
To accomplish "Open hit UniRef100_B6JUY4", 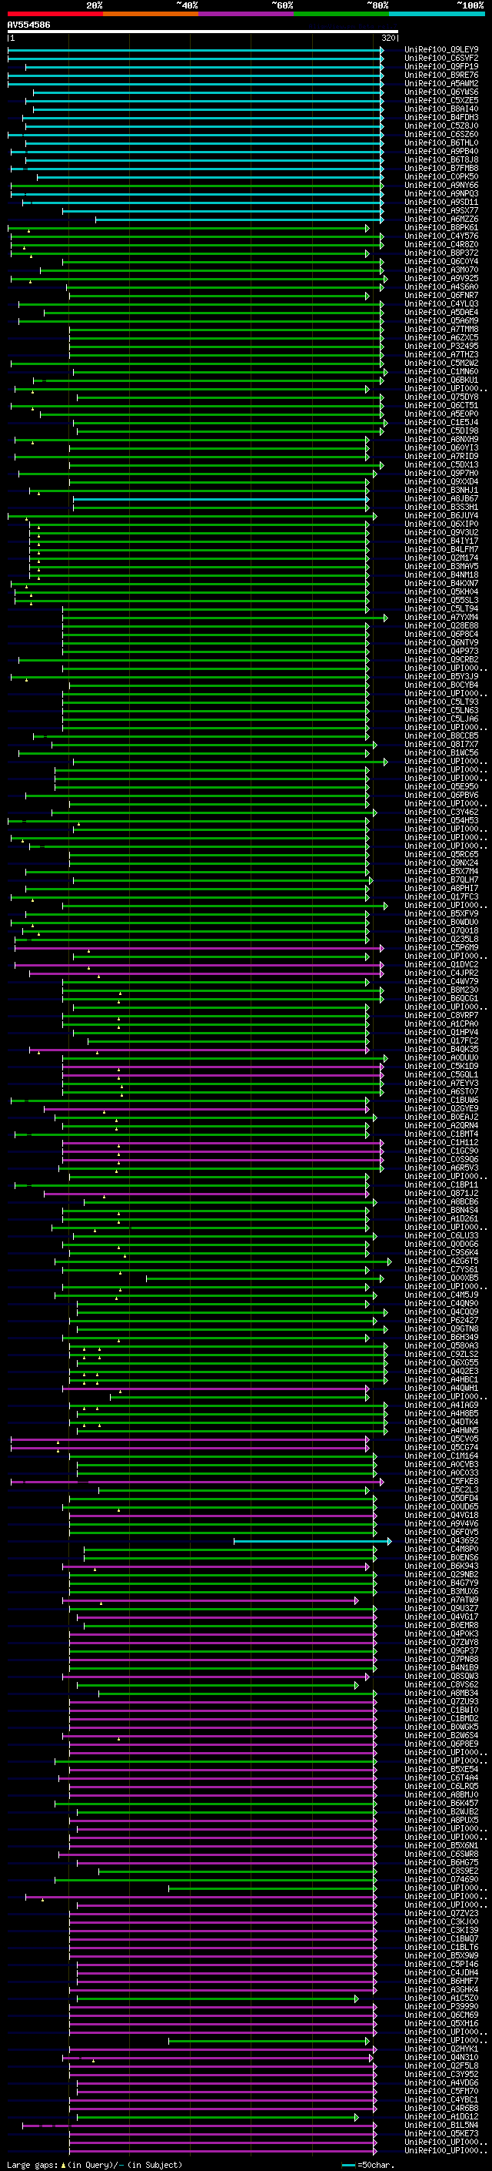I will 441,516.
